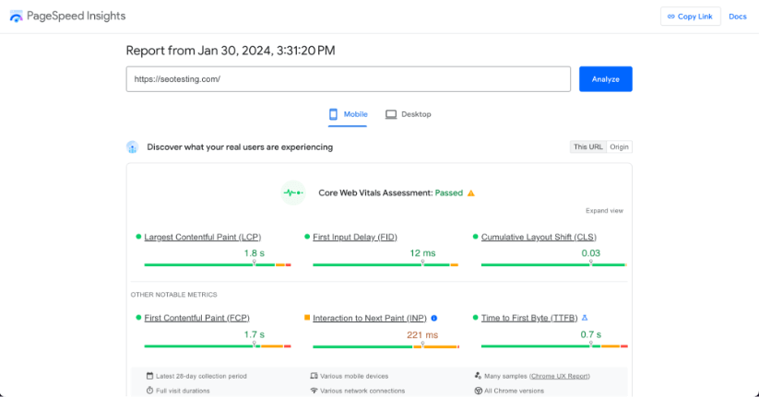Click the Largest Contentful Paint distribution bar
The height and width of the screenshot is (397, 759).
pos(217,265)
